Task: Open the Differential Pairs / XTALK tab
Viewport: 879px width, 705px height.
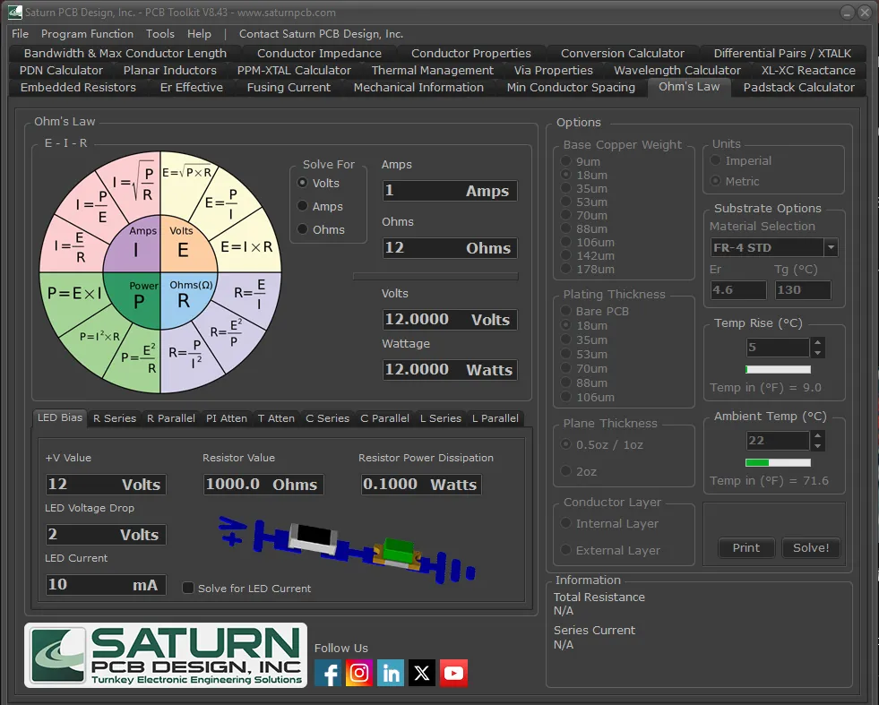Action: click(x=782, y=53)
